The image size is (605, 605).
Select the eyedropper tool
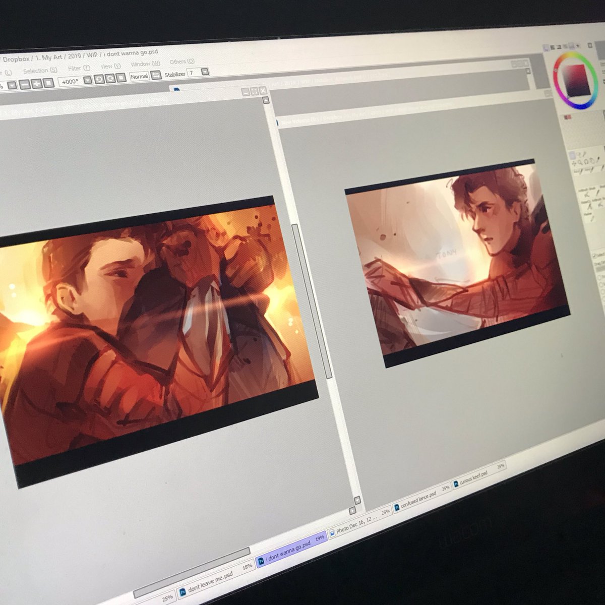coord(598,160)
